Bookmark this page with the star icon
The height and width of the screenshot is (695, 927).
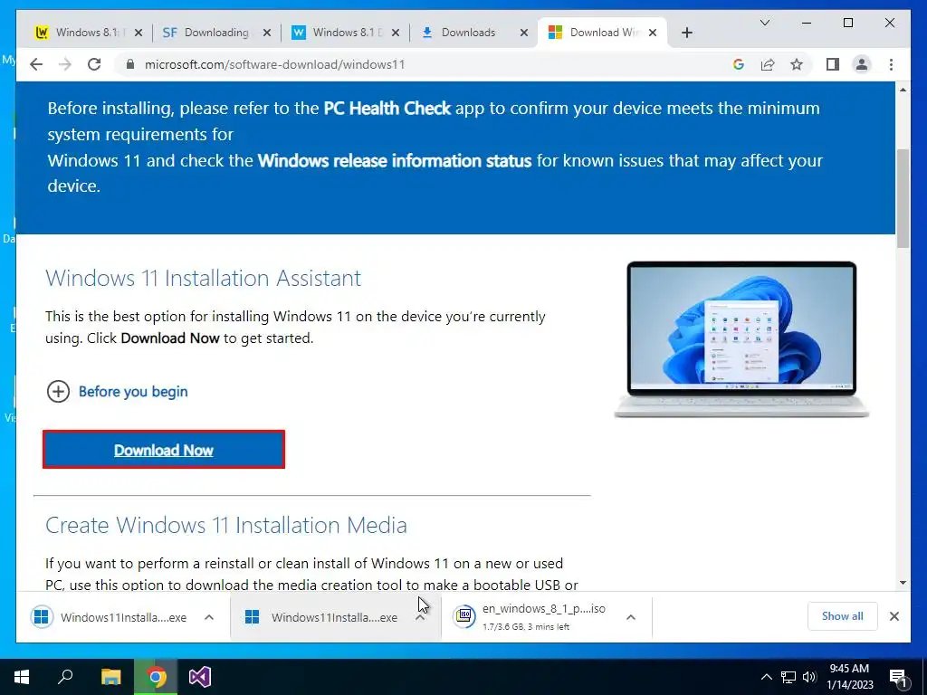point(797,64)
